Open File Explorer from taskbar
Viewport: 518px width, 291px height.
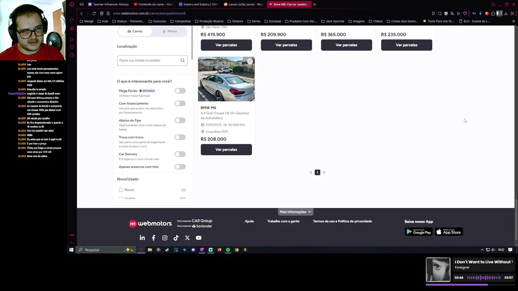[x=150, y=250]
